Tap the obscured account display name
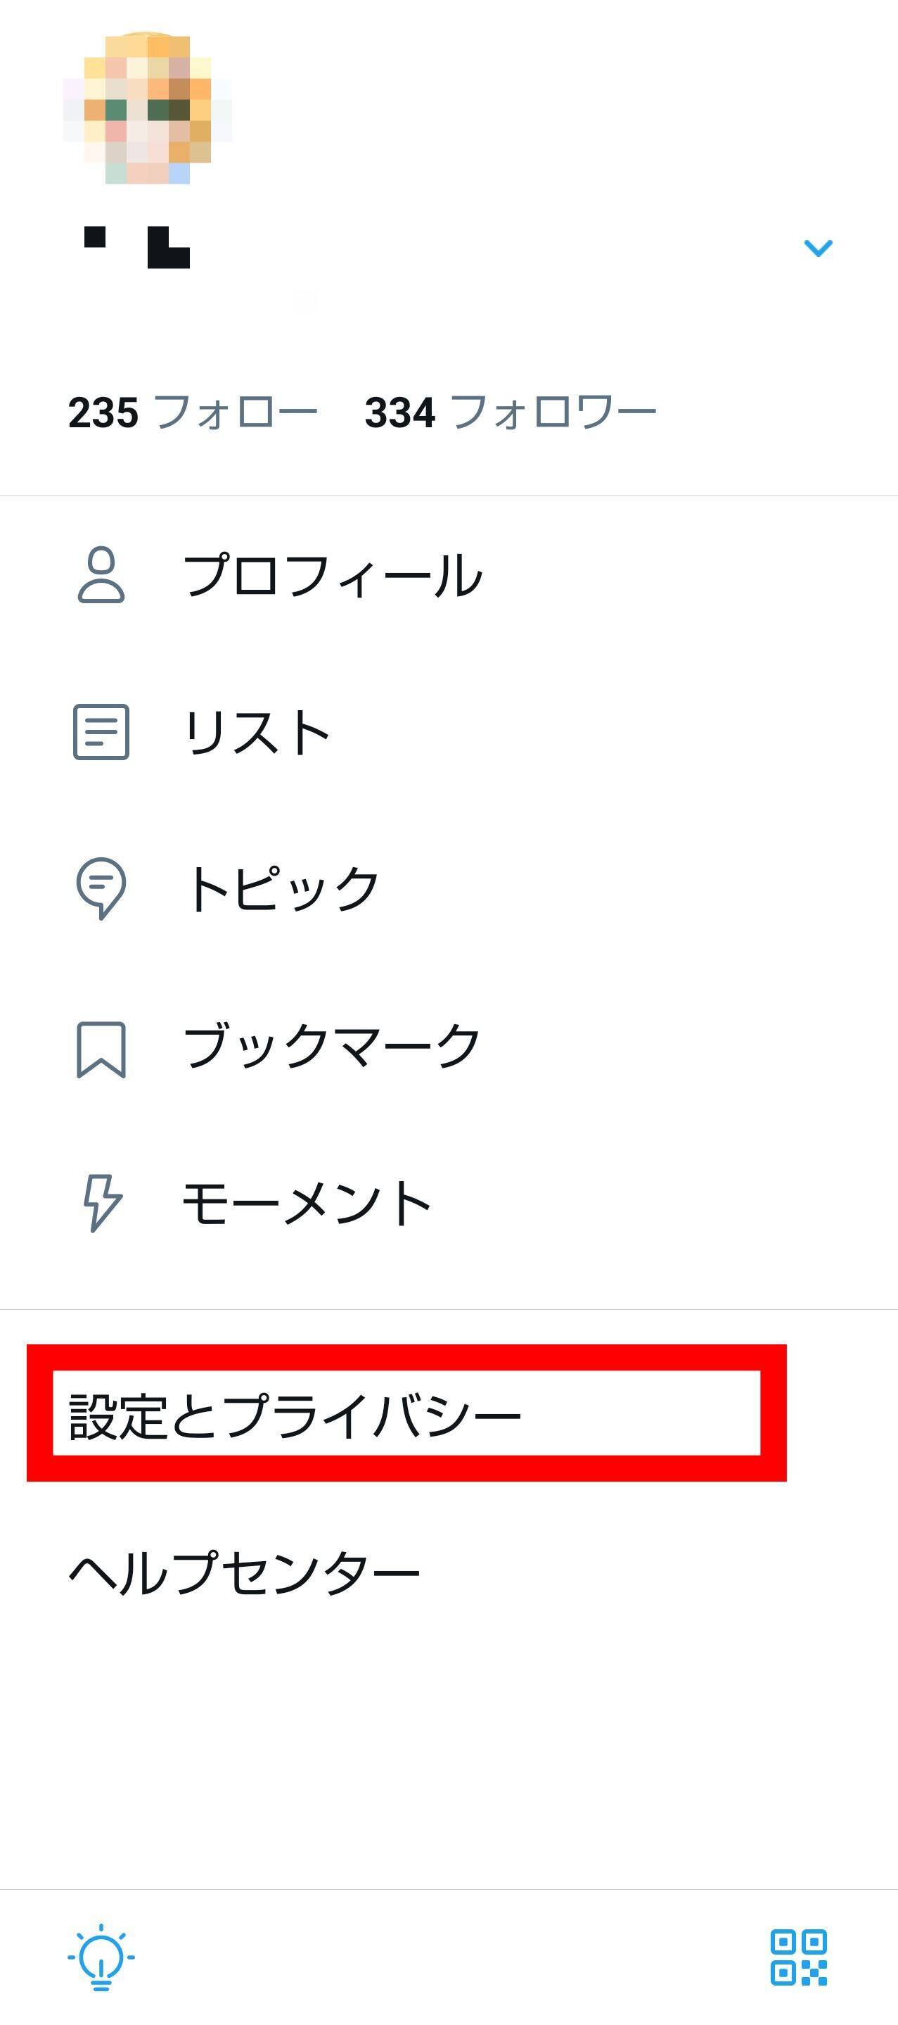 136,248
